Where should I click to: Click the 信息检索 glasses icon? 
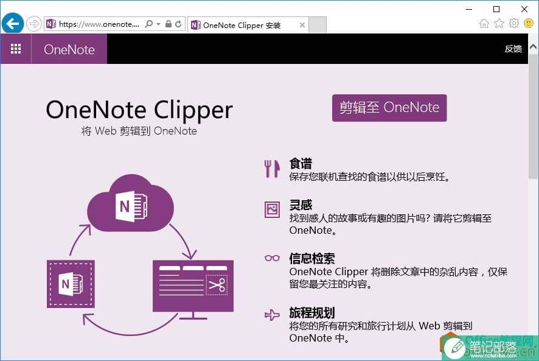(273, 258)
